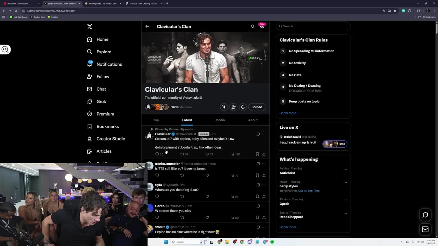Open more options on SWIFT's post
This screenshot has height=246, width=438.
[264, 227]
